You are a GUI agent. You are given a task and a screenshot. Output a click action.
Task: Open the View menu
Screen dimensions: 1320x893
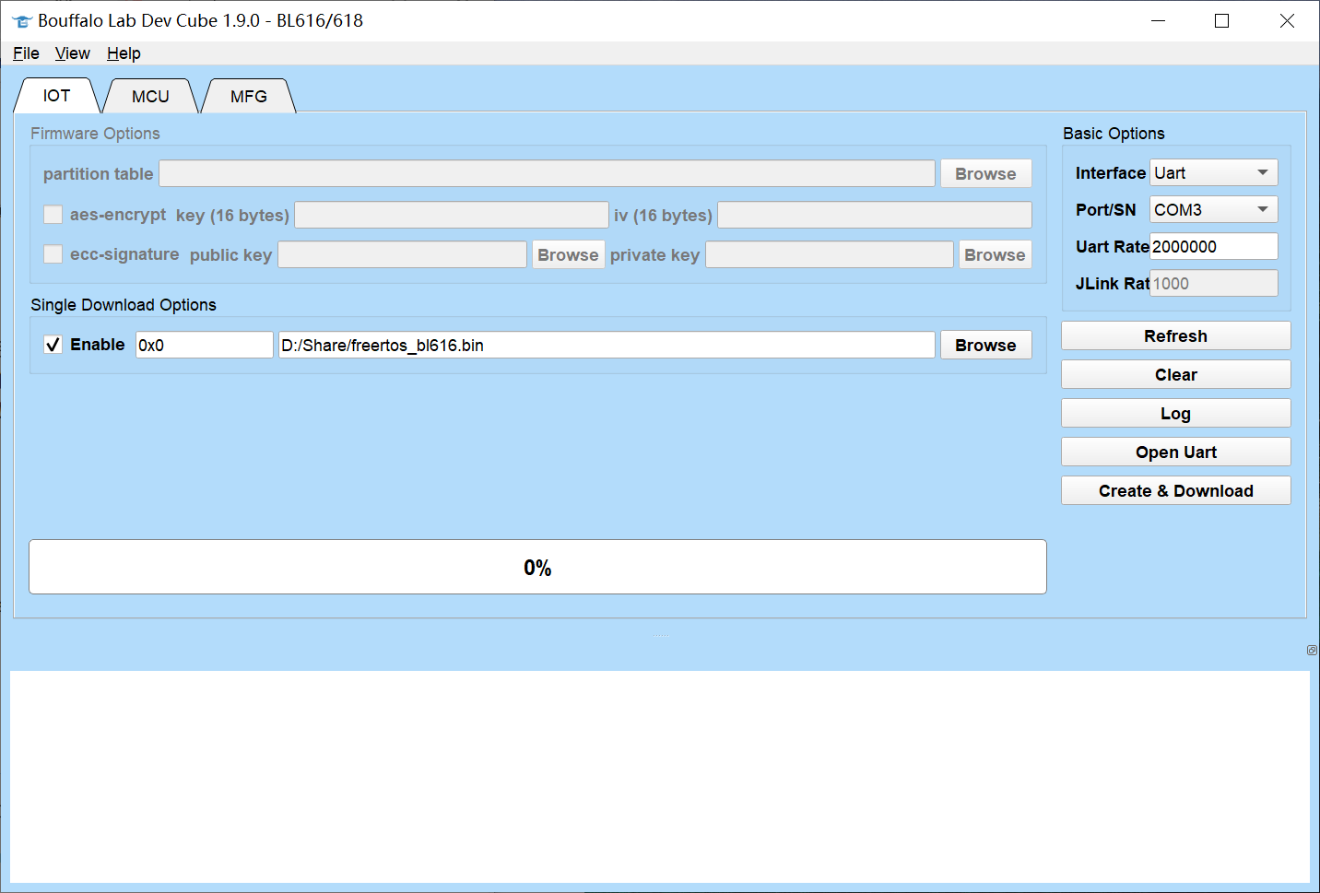72,53
